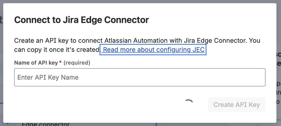Click the Enter API Key Name placeholder text

click(x=48, y=77)
